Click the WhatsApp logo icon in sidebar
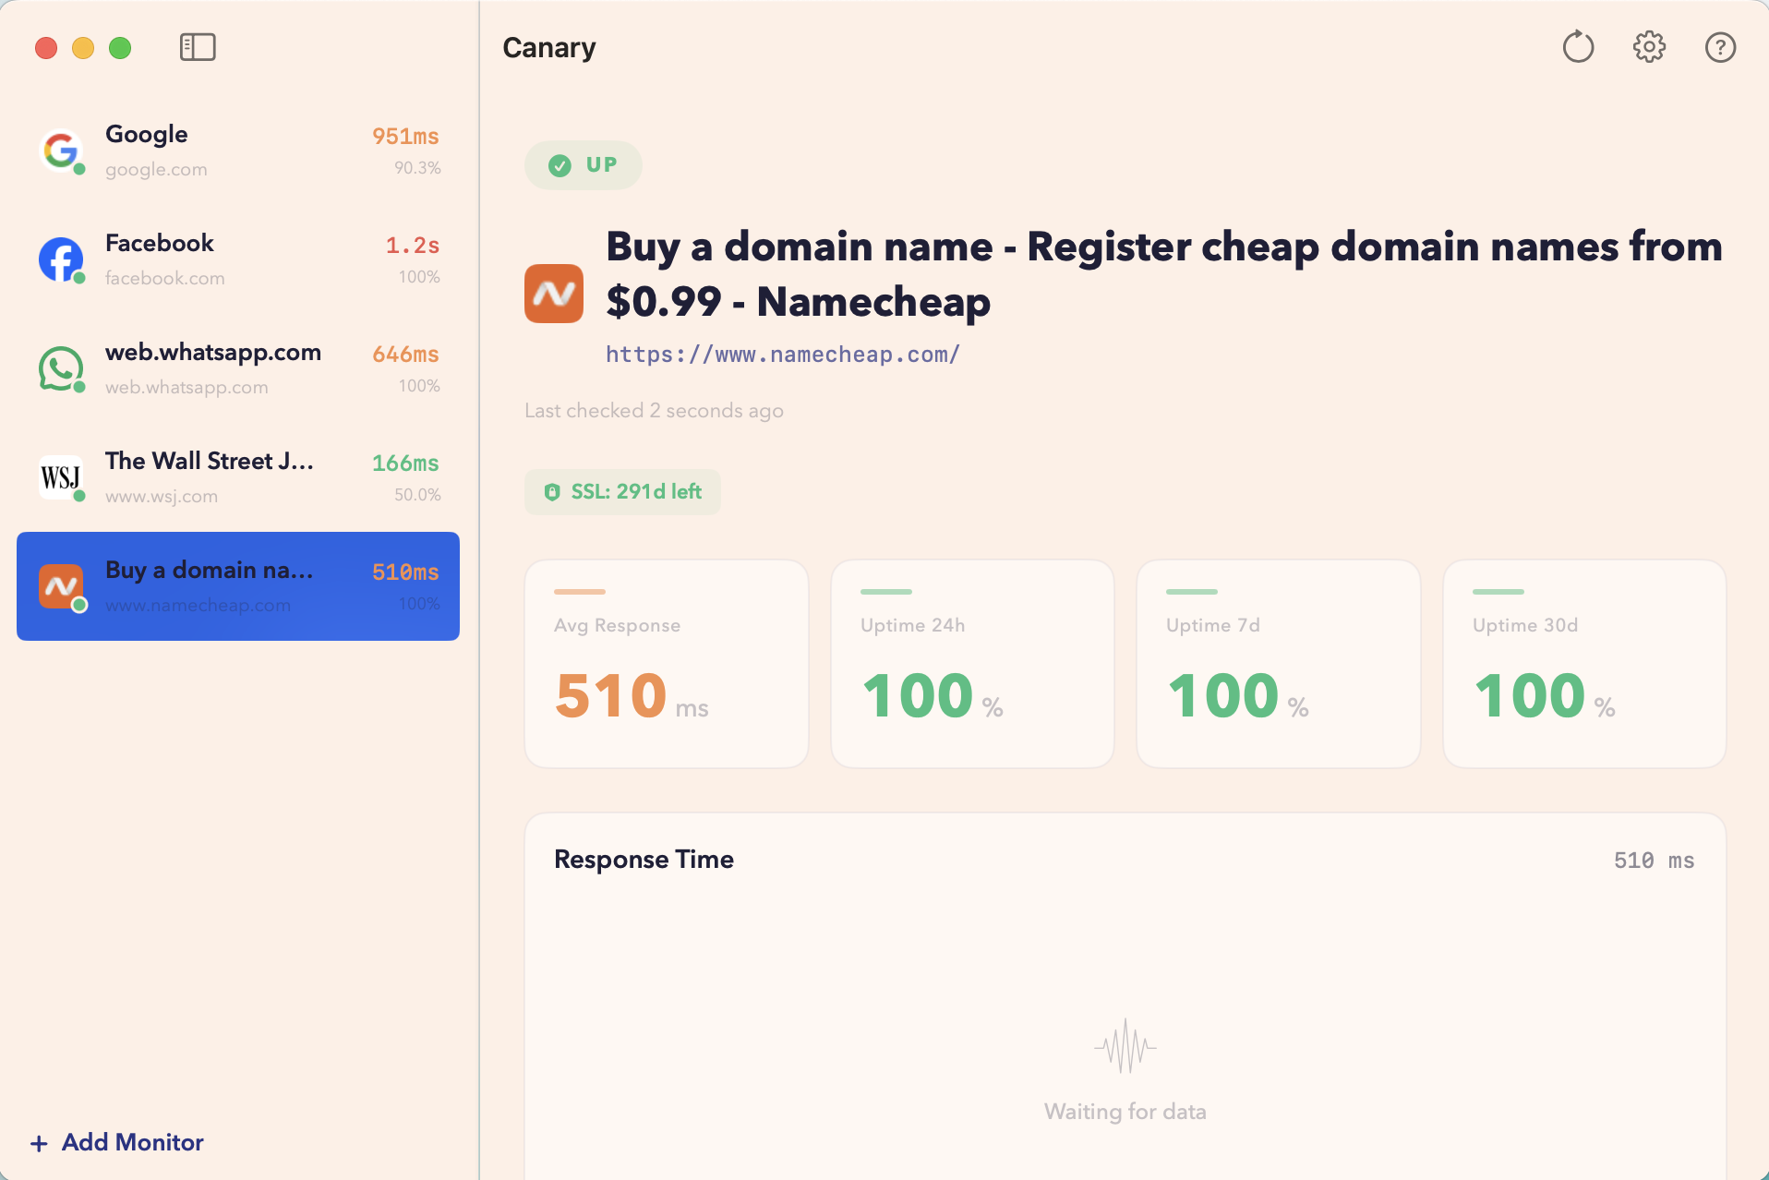Viewport: 1769px width, 1180px height. pyautogui.click(x=61, y=368)
